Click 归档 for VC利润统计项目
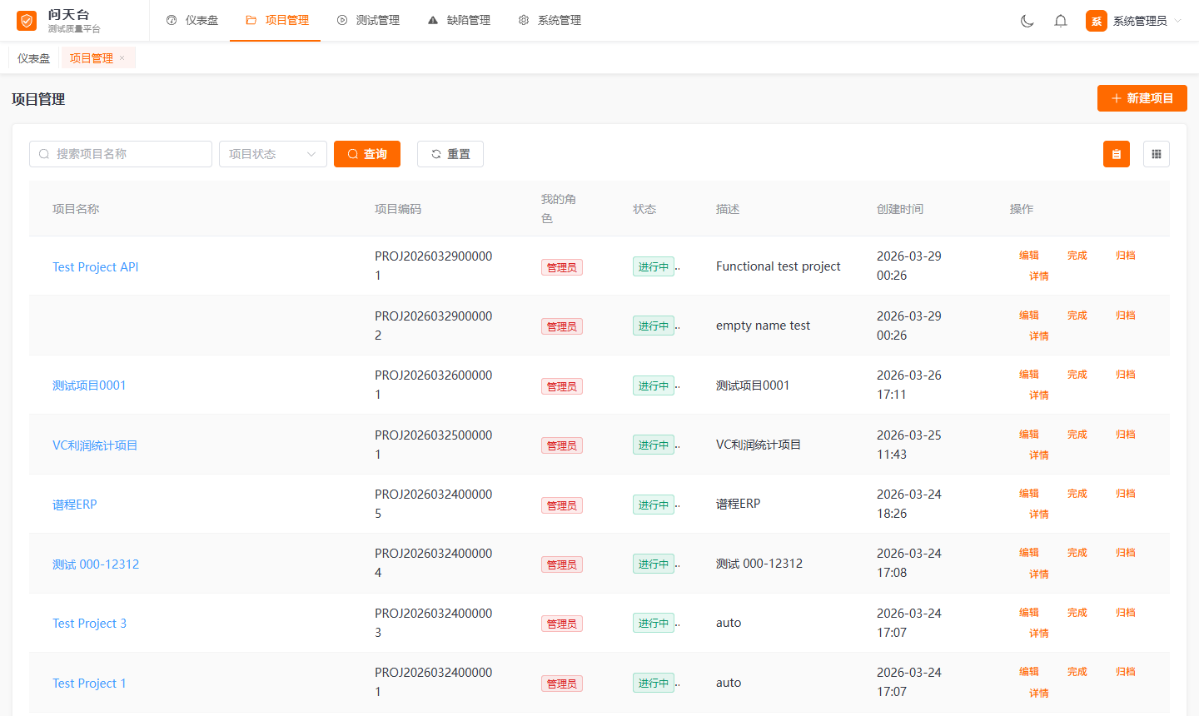This screenshot has width=1199, height=716. (1126, 435)
